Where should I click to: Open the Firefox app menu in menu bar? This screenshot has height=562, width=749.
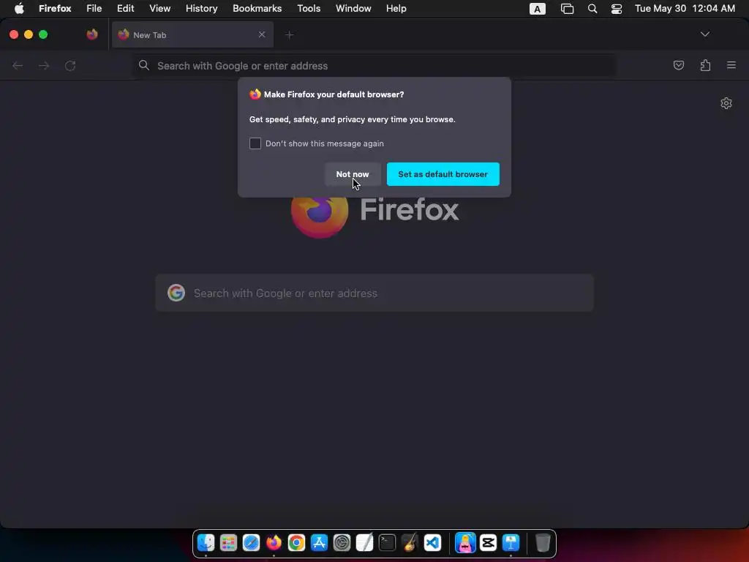(x=55, y=8)
